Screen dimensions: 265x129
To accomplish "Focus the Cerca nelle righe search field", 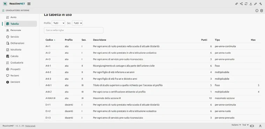I will point(74,30).
